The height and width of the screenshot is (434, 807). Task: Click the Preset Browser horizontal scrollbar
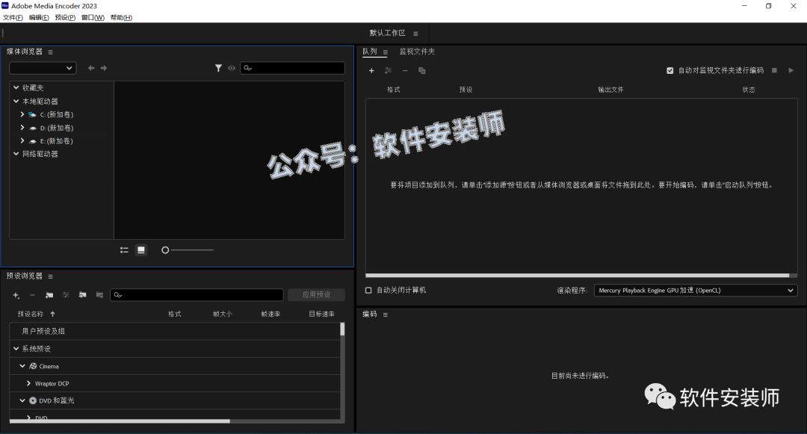pyautogui.click(x=120, y=421)
